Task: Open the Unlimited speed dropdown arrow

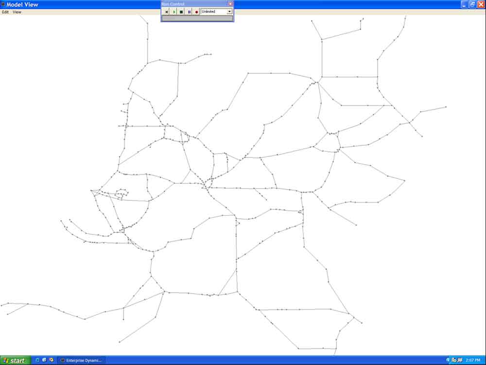Action: click(230, 11)
